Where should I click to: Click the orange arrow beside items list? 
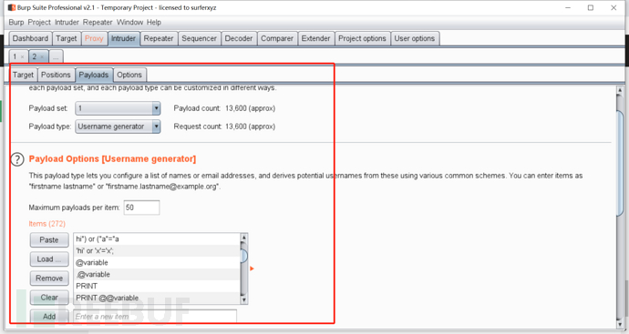click(x=252, y=268)
